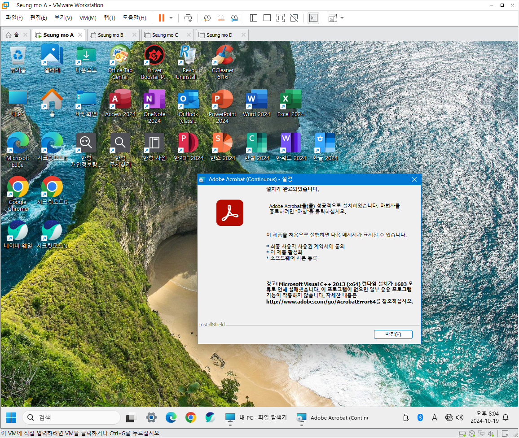The height and width of the screenshot is (438, 519).
Task: Select Office Tab Center icon
Action: pyautogui.click(x=120, y=62)
